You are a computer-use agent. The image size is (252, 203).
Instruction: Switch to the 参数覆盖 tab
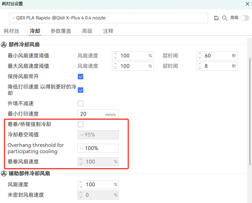coord(61,31)
